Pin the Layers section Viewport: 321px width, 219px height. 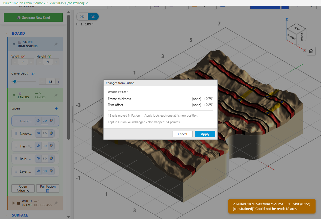pos(56,95)
